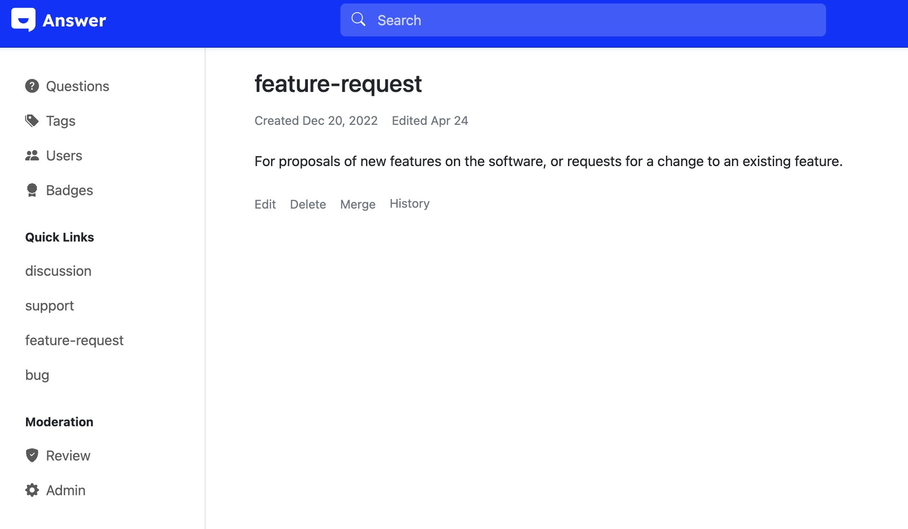Navigate to Badges

[x=70, y=190]
